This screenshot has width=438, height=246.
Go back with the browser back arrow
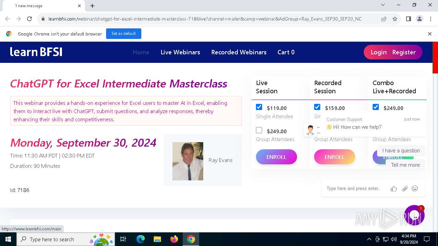(x=8, y=19)
